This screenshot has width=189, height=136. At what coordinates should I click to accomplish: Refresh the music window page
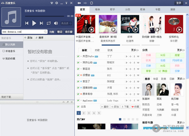[x=91, y=3]
